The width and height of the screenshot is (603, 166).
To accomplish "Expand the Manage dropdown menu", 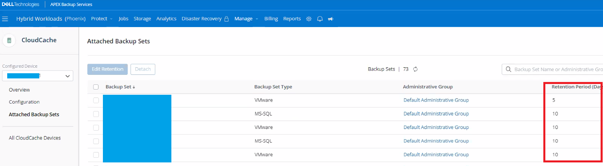I will click(x=246, y=19).
